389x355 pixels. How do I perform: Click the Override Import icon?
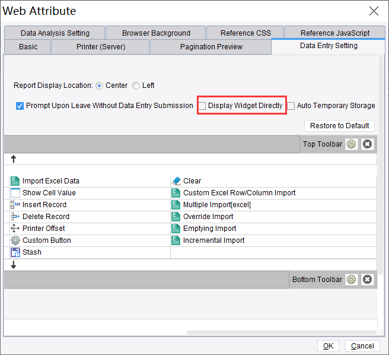coord(176,217)
